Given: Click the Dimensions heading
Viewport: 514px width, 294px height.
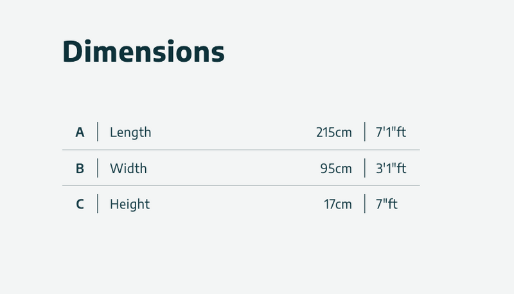Looking at the screenshot, I should point(143,51).
